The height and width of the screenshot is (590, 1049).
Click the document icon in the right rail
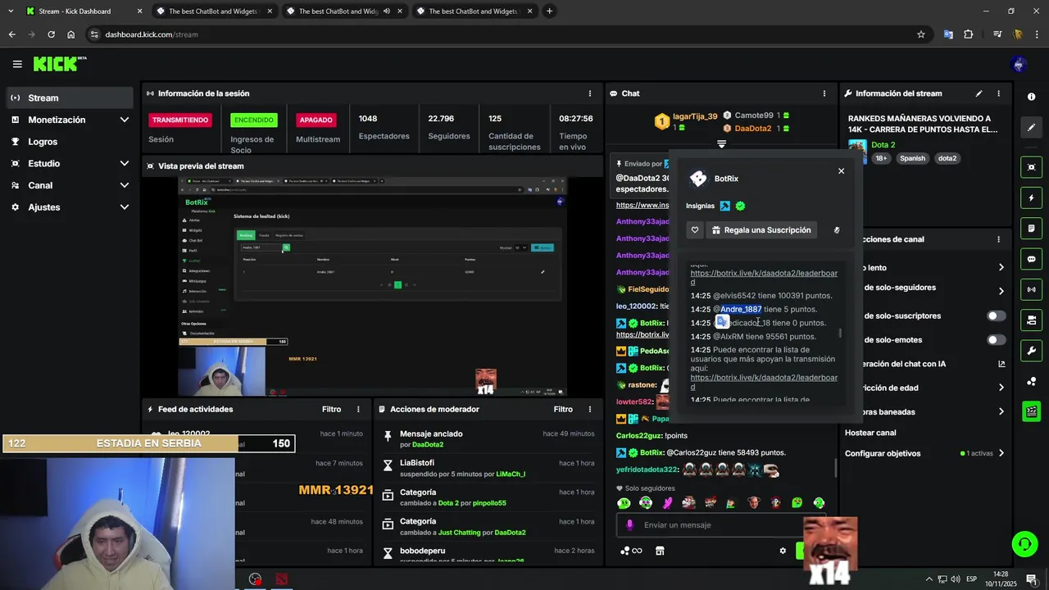(x=1031, y=228)
